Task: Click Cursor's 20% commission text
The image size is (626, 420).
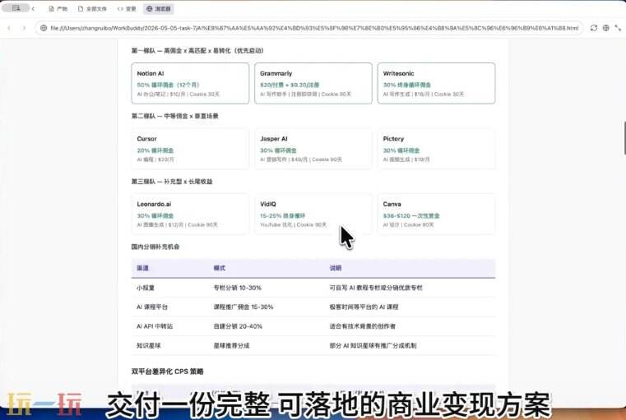Action: [155, 150]
